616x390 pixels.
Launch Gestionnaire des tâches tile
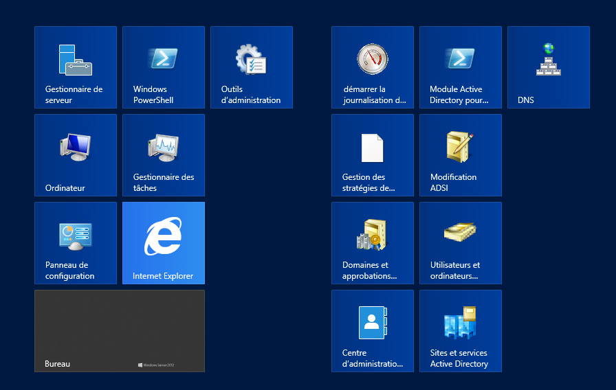point(164,155)
